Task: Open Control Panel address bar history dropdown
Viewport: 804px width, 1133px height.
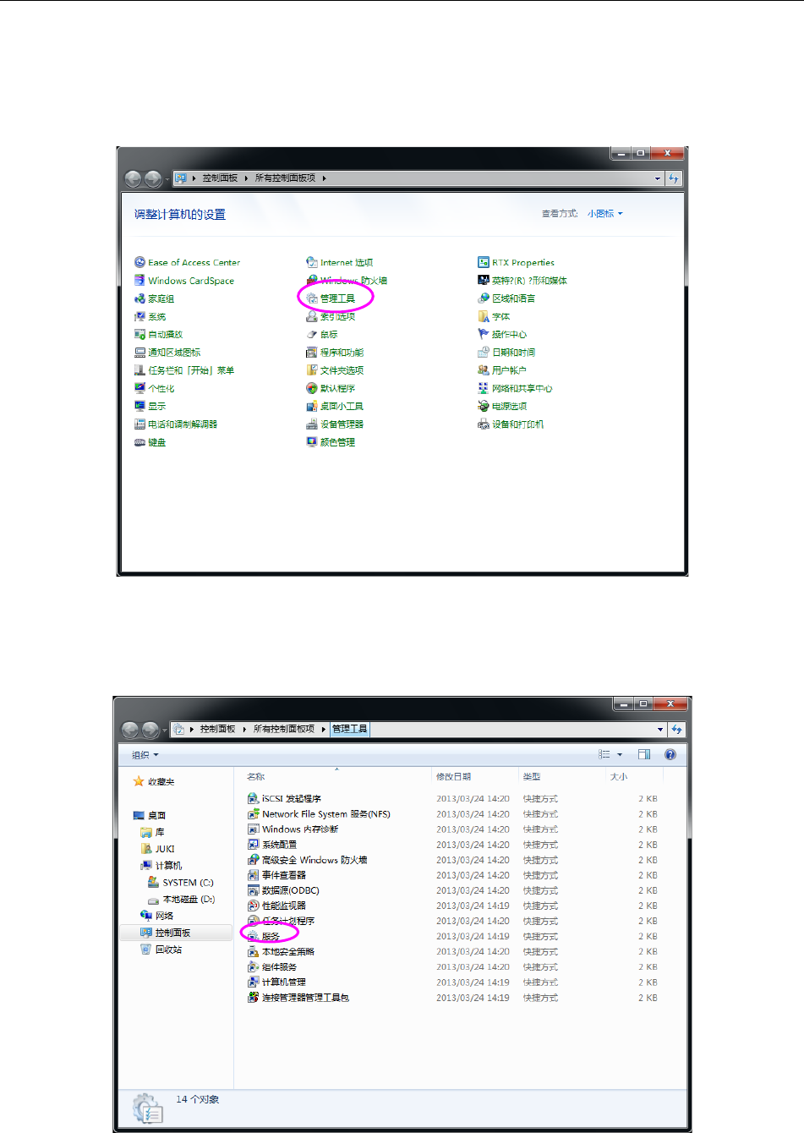Action: [658, 178]
